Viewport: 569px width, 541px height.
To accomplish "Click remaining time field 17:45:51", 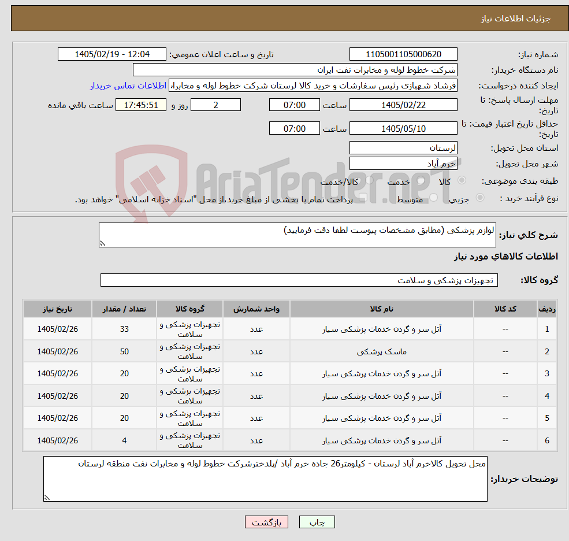I will [141, 105].
